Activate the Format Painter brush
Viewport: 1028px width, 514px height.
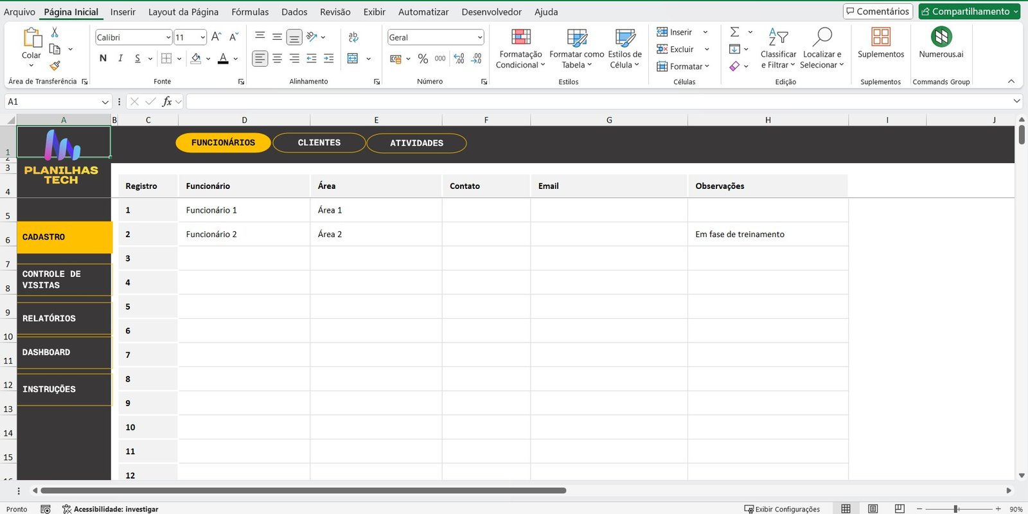55,66
